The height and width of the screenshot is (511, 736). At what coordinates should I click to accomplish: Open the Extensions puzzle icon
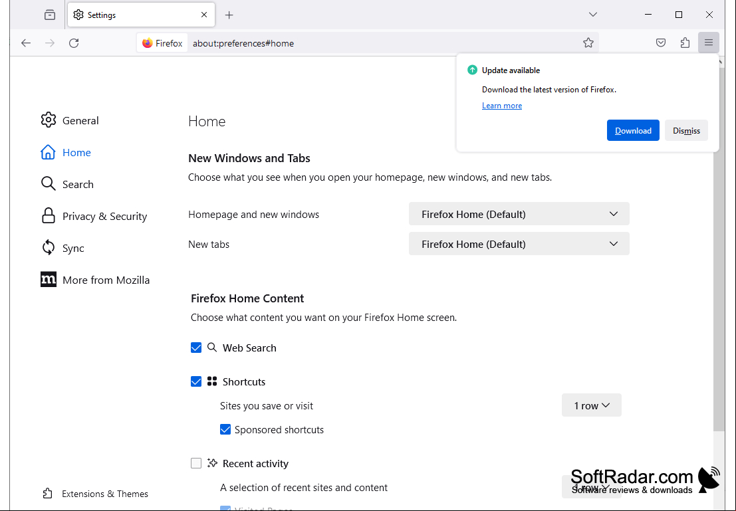[x=685, y=43]
